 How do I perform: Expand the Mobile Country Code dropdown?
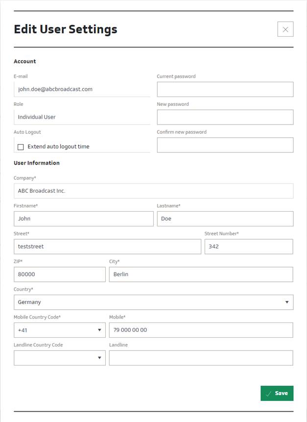point(60,330)
